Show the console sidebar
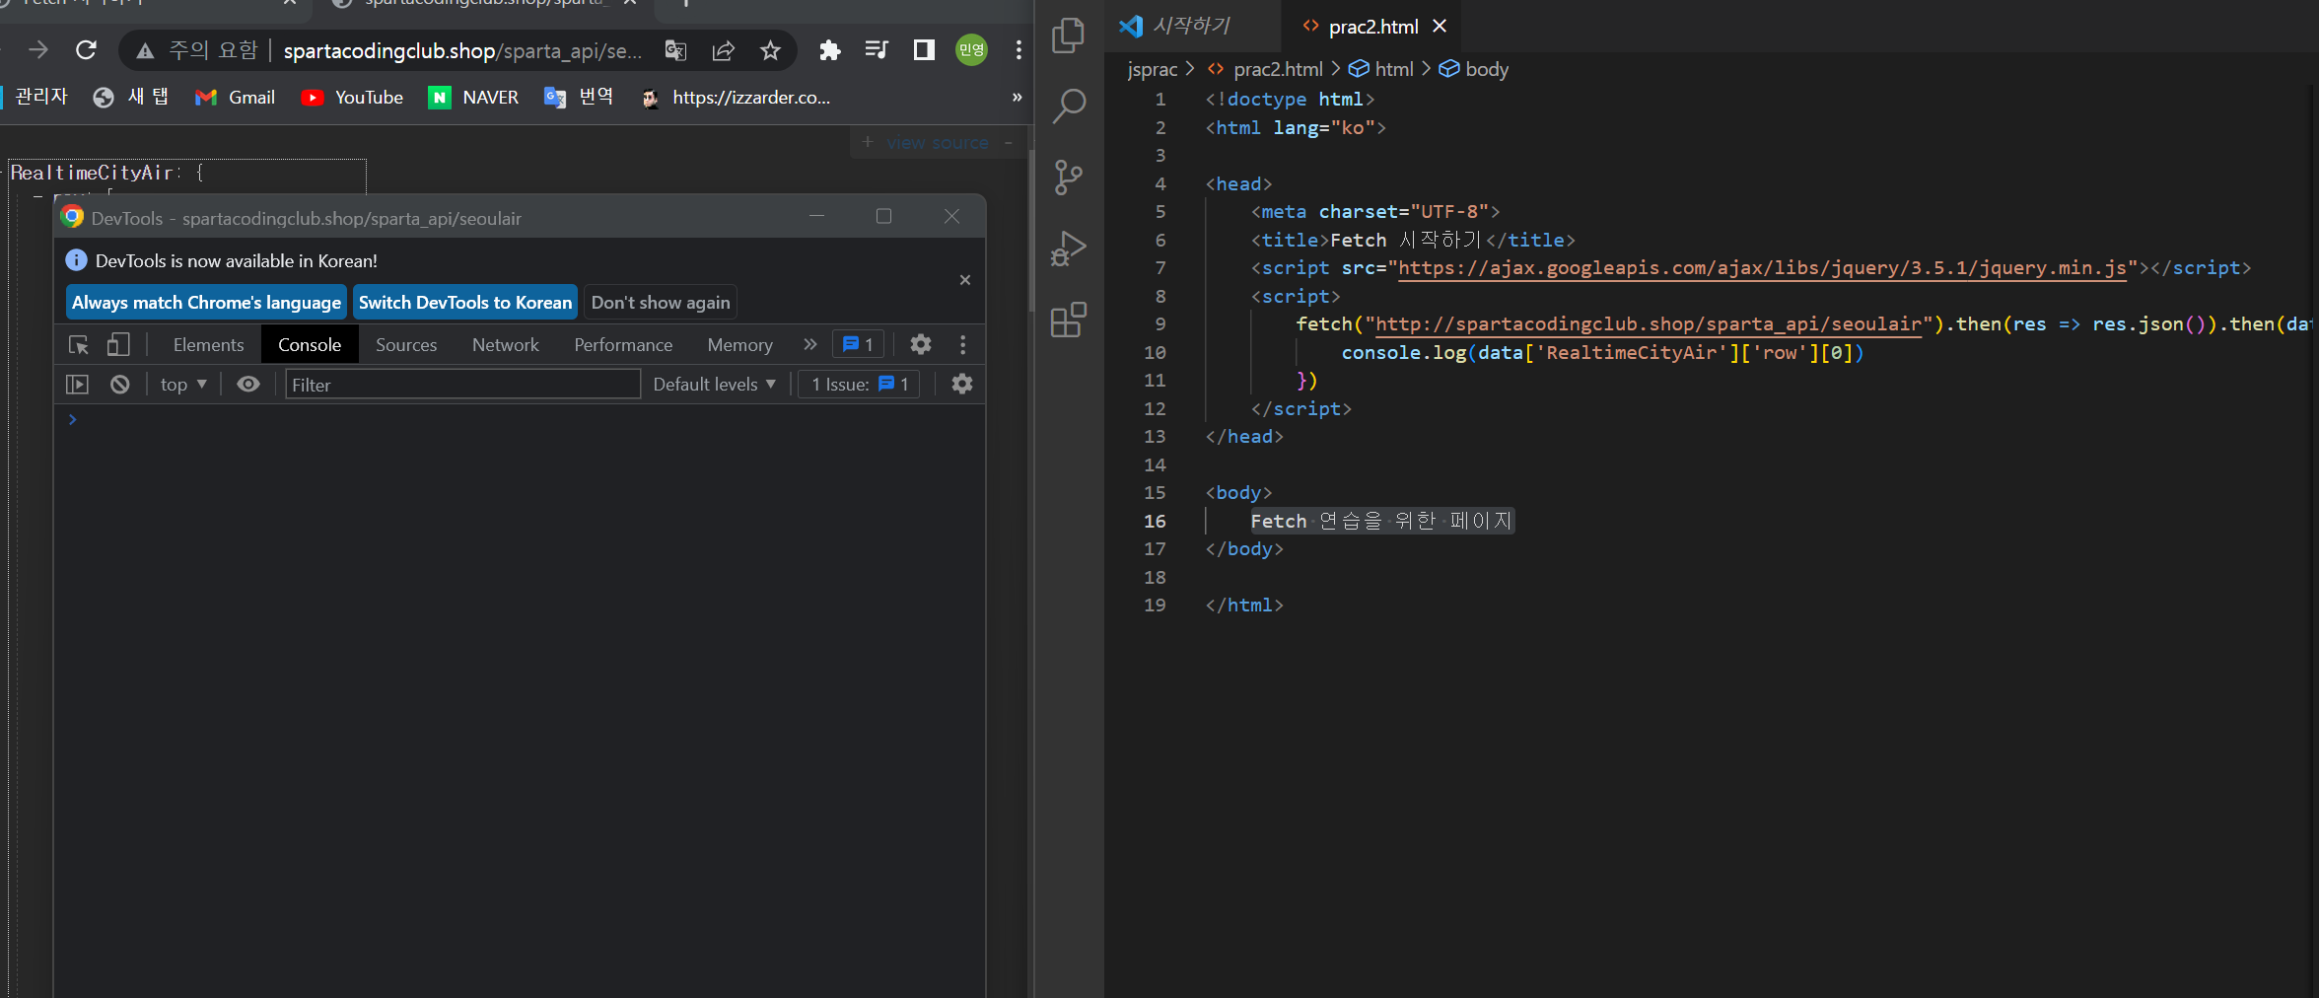This screenshot has height=998, width=2319. click(77, 385)
